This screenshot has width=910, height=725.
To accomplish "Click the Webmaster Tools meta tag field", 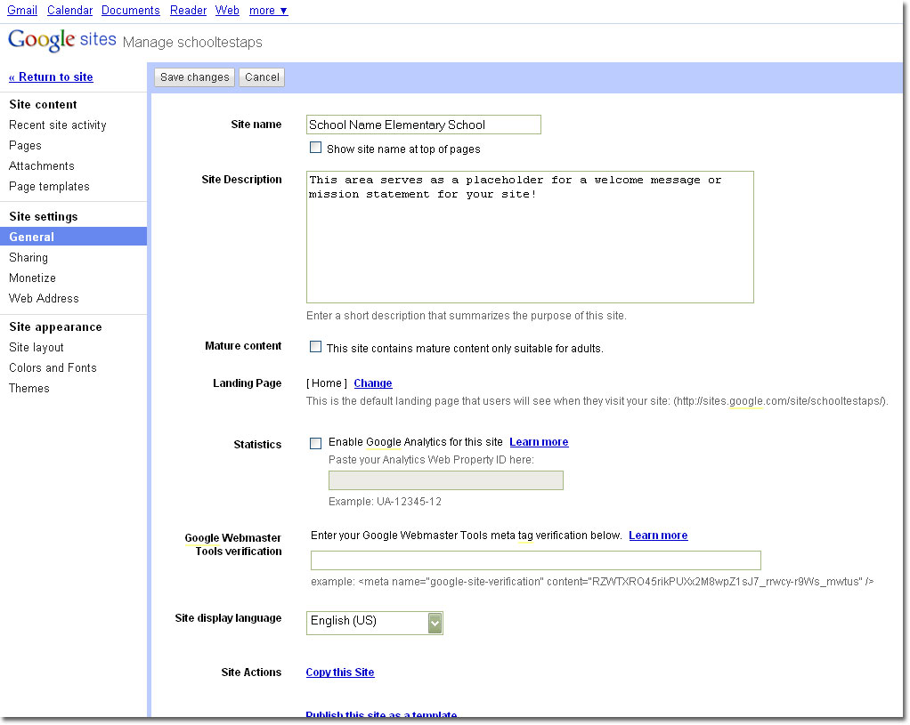I will tap(536, 560).
